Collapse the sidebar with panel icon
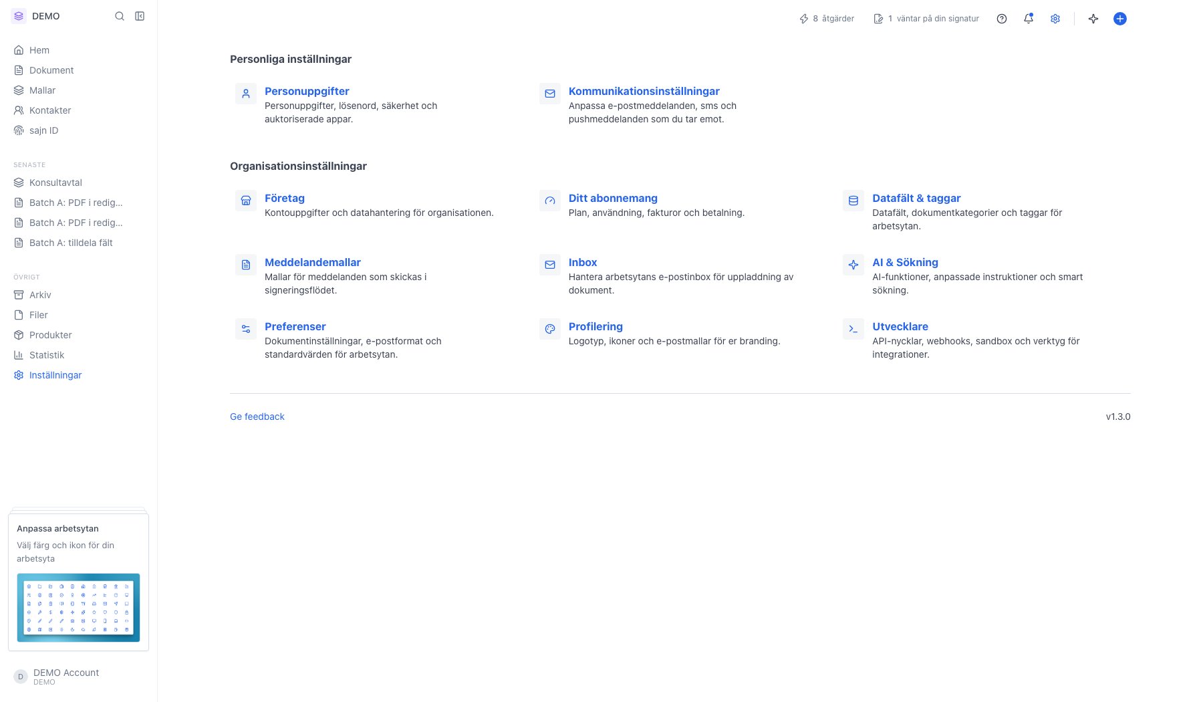The width and height of the screenshot is (1203, 702). pos(140,16)
